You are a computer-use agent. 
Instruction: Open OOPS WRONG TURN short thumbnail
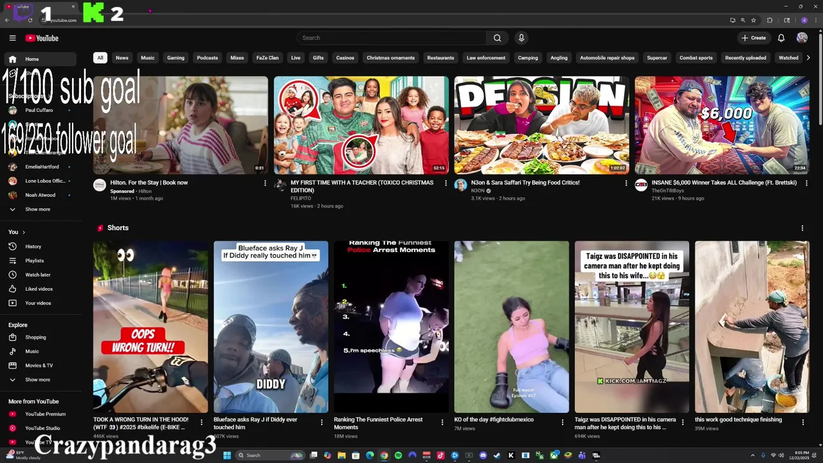point(150,327)
